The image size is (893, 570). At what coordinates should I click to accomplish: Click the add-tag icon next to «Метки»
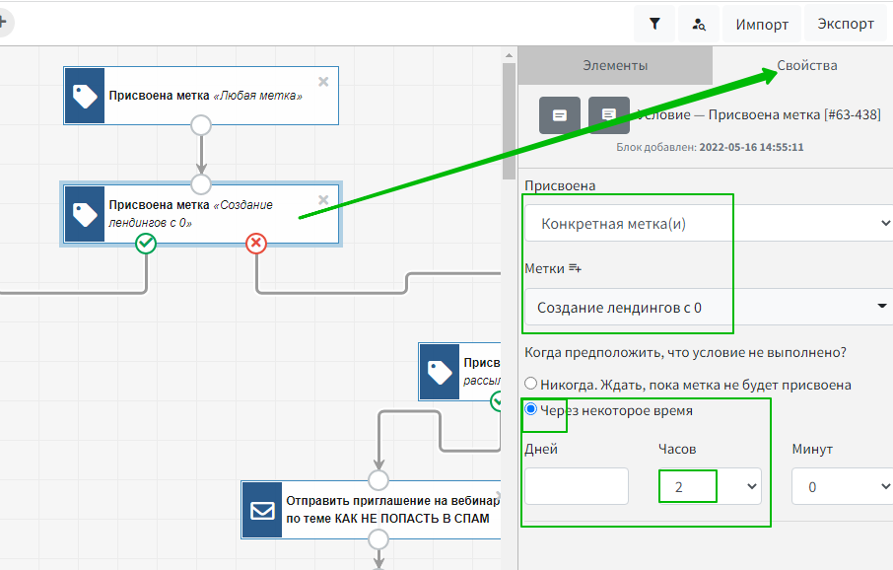(576, 267)
